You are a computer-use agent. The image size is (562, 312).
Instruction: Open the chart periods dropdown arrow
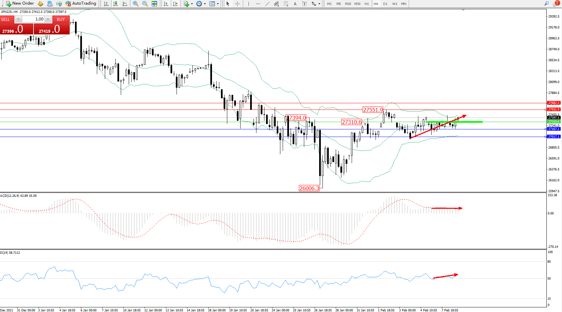pyautogui.click(x=205, y=4)
